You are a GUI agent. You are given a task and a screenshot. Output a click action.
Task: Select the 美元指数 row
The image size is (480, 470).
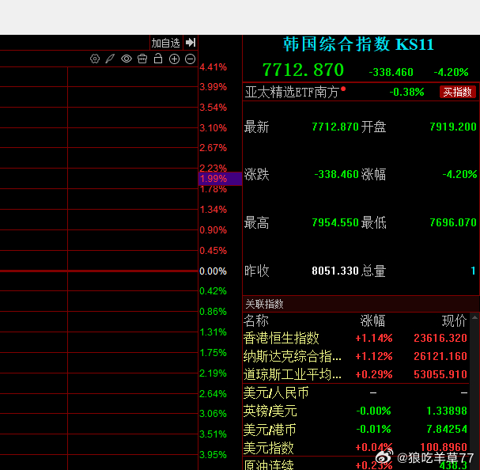click(x=355, y=447)
